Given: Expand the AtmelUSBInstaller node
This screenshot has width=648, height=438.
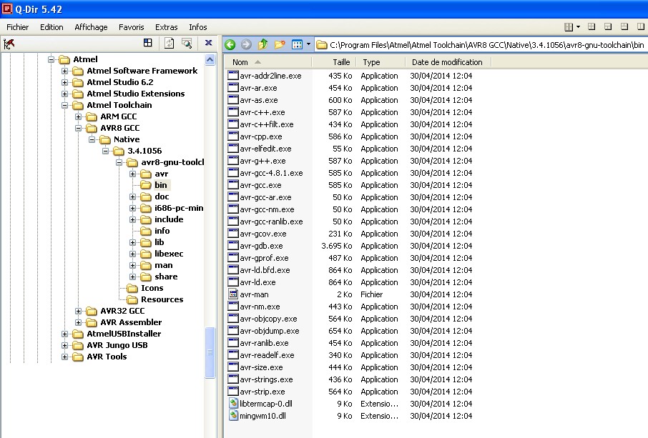Looking at the screenshot, I should tap(64, 334).
